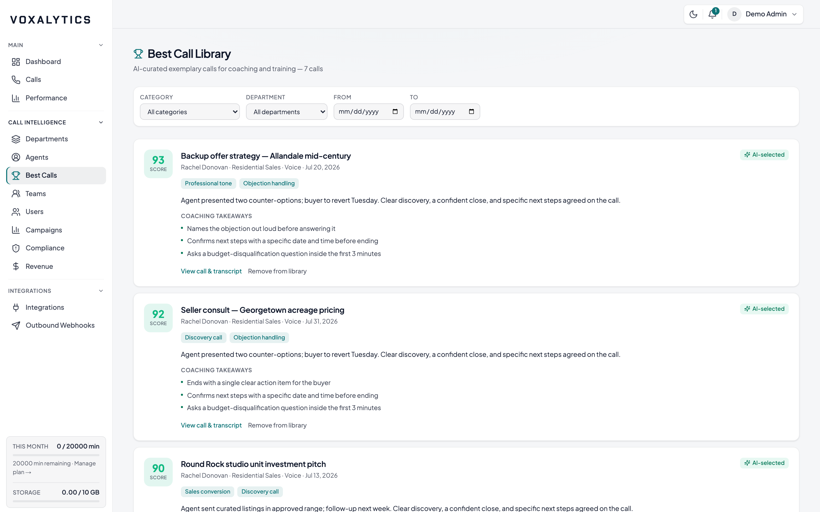820x512 pixels.
Task: Click the VOXALYTICS logo
Action: (x=50, y=20)
